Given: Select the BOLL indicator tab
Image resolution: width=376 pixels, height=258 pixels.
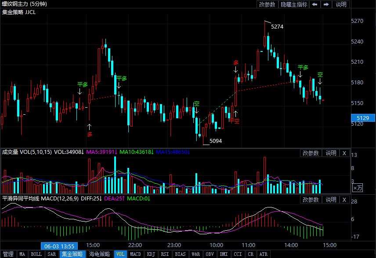Looking at the screenshot, I should pos(36,254).
